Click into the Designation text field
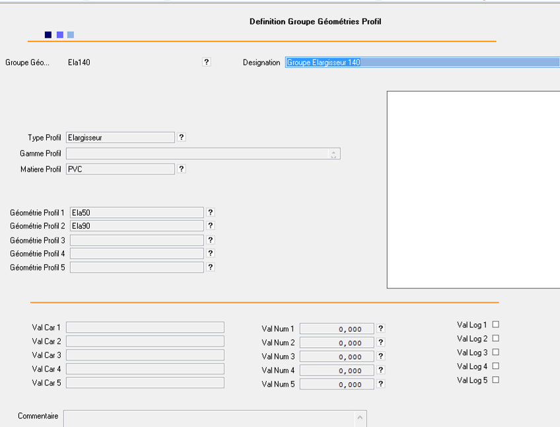This screenshot has width=560, height=427. pyautogui.click(x=421, y=63)
